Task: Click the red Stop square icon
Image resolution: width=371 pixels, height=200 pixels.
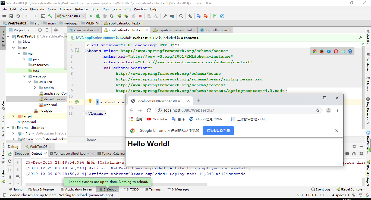Action: click(x=140, y=16)
